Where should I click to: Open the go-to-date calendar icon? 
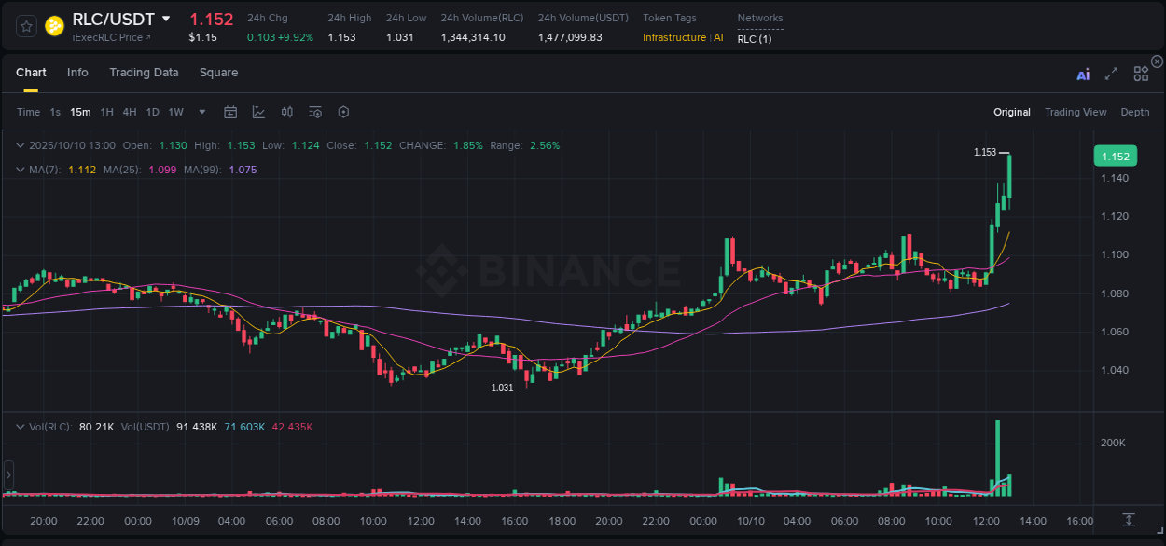(x=230, y=112)
